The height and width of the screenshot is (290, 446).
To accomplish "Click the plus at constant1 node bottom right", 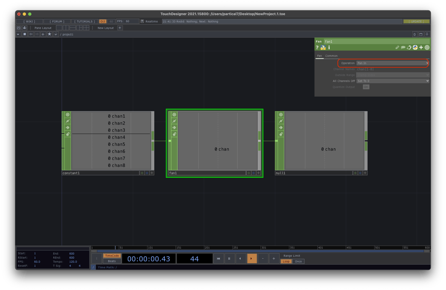I will click(x=152, y=173).
